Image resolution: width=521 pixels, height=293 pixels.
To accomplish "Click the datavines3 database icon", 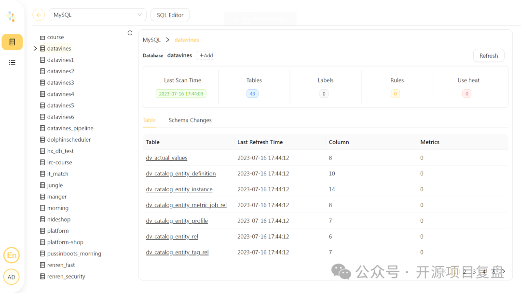I will [42, 82].
